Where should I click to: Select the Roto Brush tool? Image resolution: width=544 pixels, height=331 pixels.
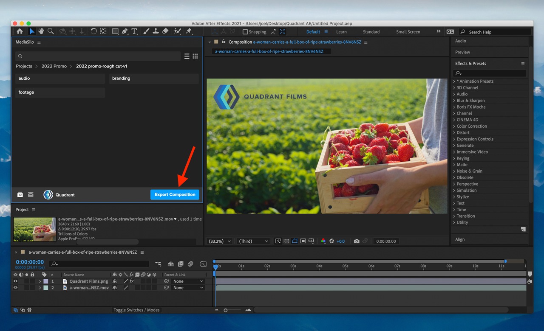pos(177,31)
